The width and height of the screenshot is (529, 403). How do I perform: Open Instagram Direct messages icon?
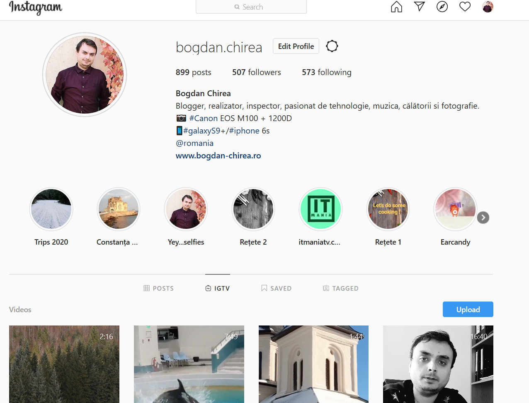coord(419,7)
